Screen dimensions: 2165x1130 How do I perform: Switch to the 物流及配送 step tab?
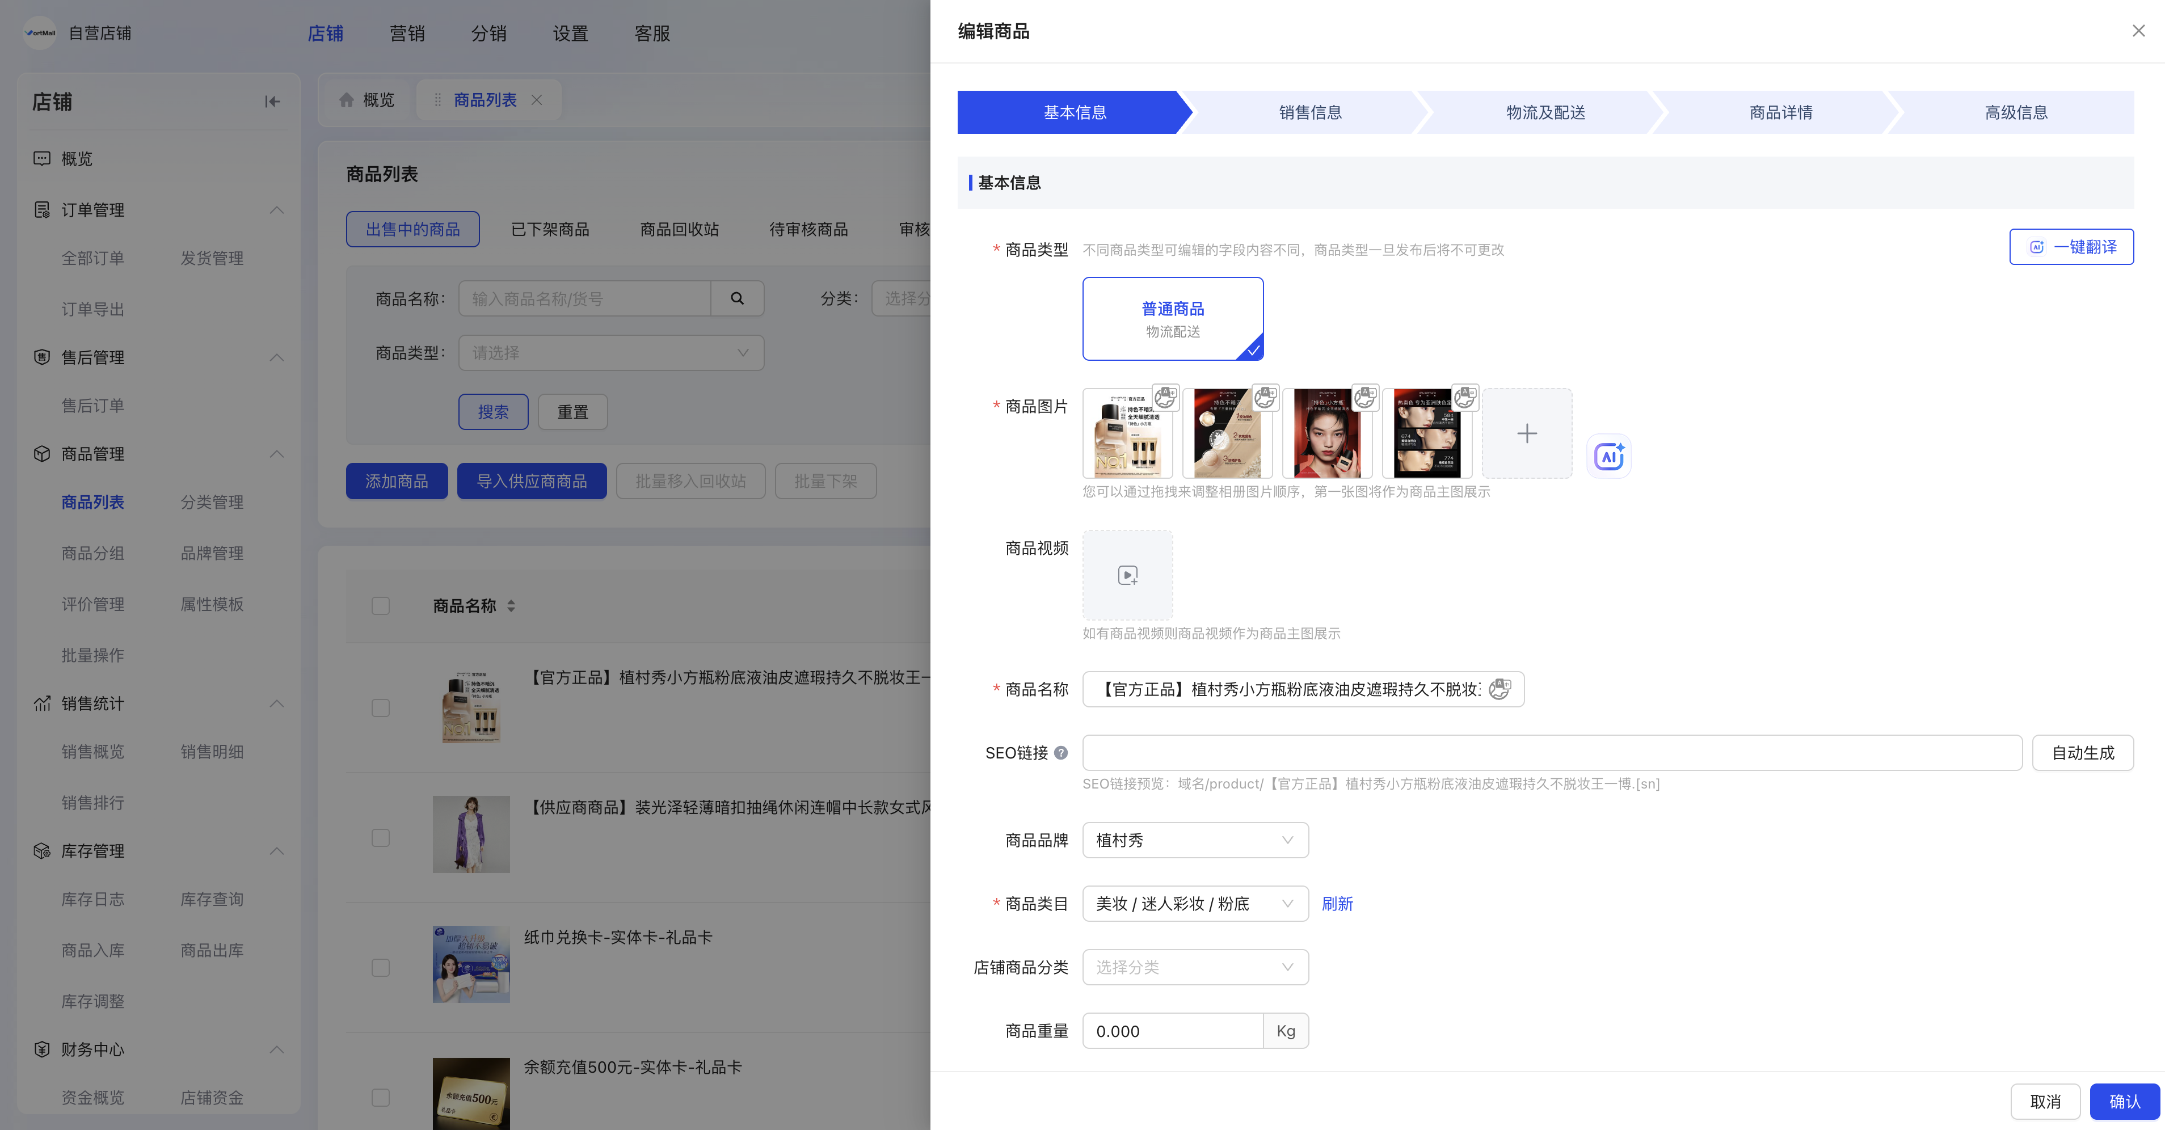[x=1545, y=112]
